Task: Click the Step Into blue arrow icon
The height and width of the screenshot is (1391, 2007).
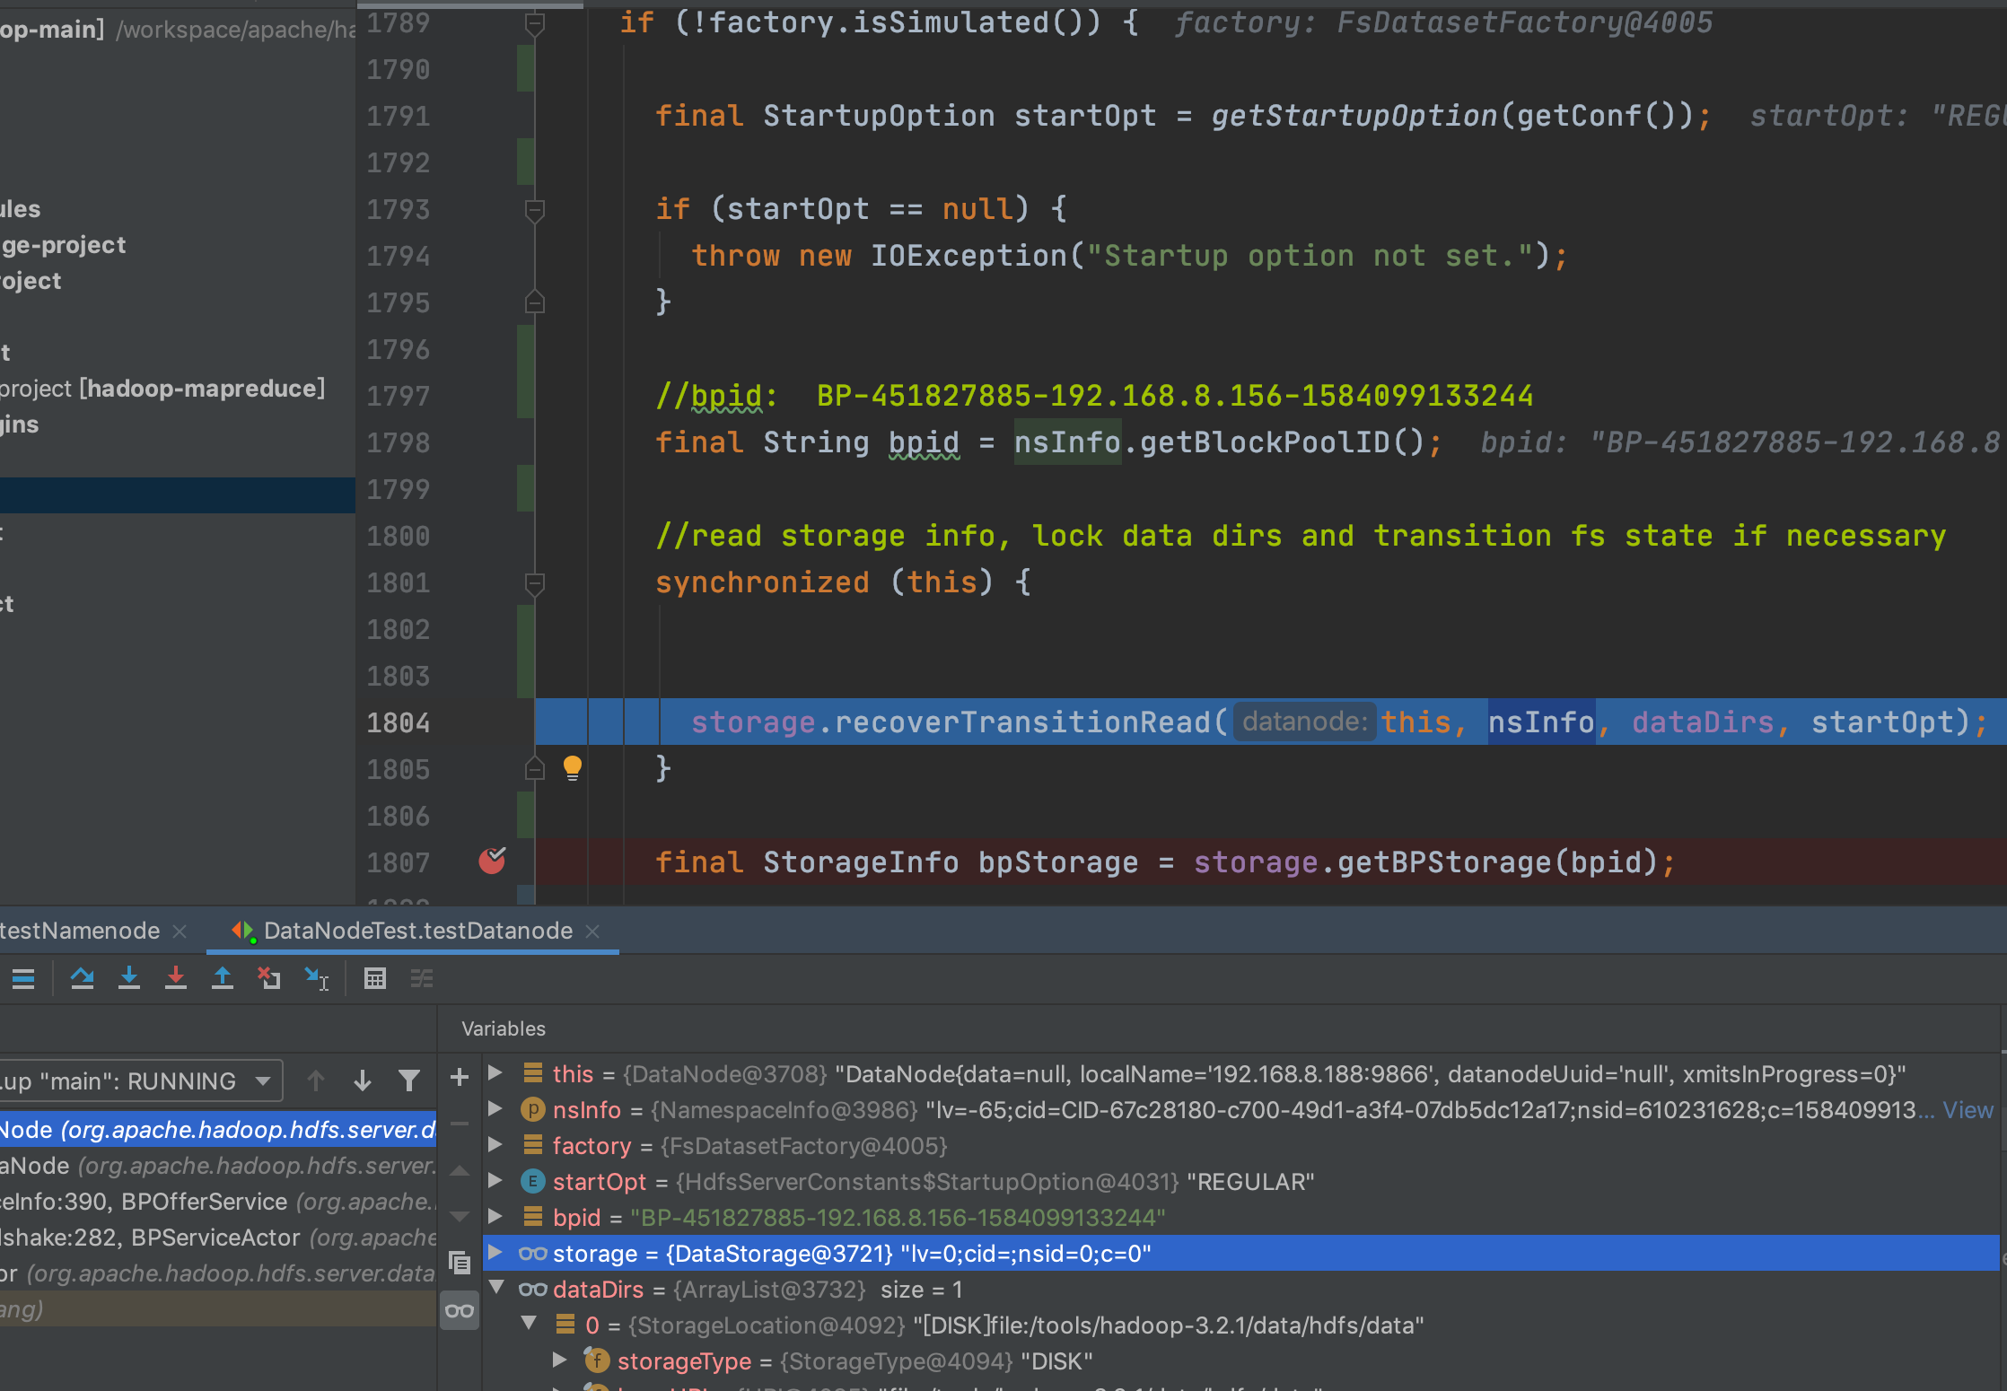Action: coord(129,978)
